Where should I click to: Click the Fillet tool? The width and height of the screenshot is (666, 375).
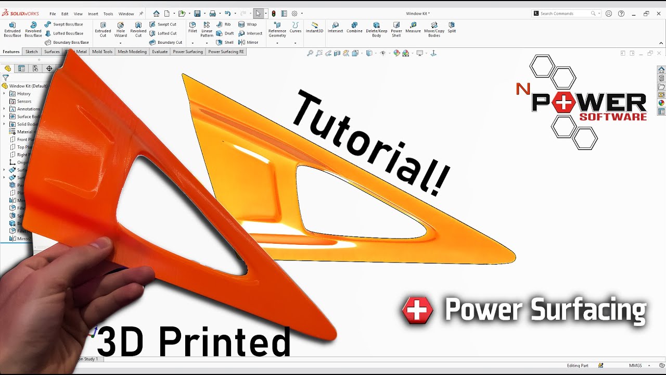pos(193,28)
